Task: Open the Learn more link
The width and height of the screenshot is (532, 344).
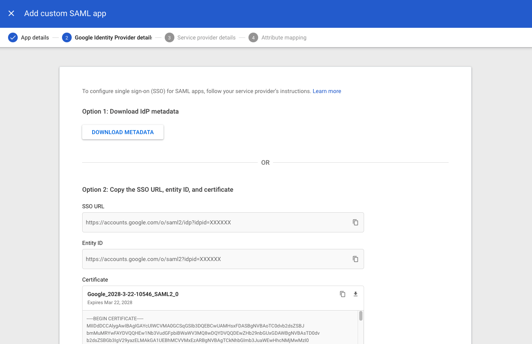Action: 327,91
